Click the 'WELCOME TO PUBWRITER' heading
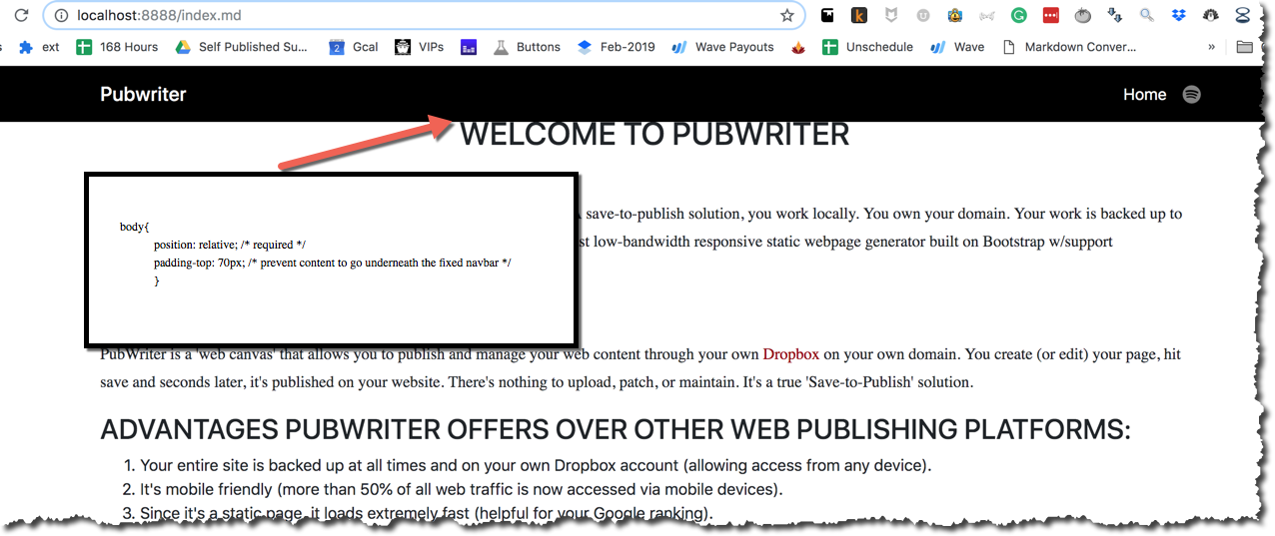Image resolution: width=1275 pixels, height=536 pixels. click(x=654, y=134)
